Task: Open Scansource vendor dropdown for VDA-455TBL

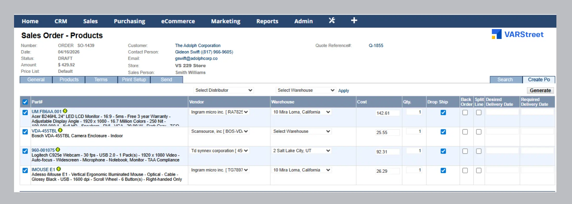Action: [219, 131]
